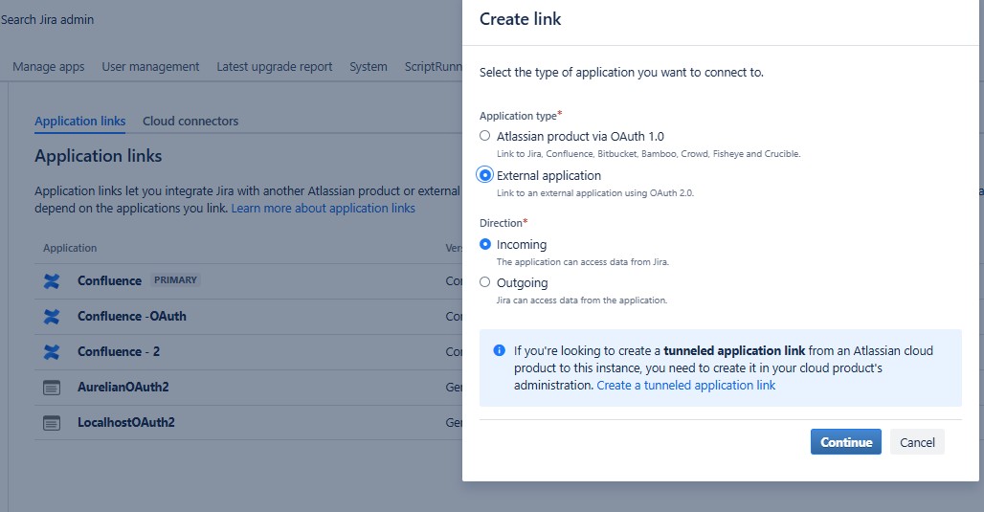Click the Application links page heading
The height and width of the screenshot is (512, 984).
pyautogui.click(x=98, y=156)
